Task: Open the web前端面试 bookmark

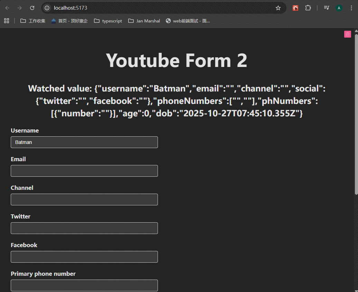Action: 188,21
